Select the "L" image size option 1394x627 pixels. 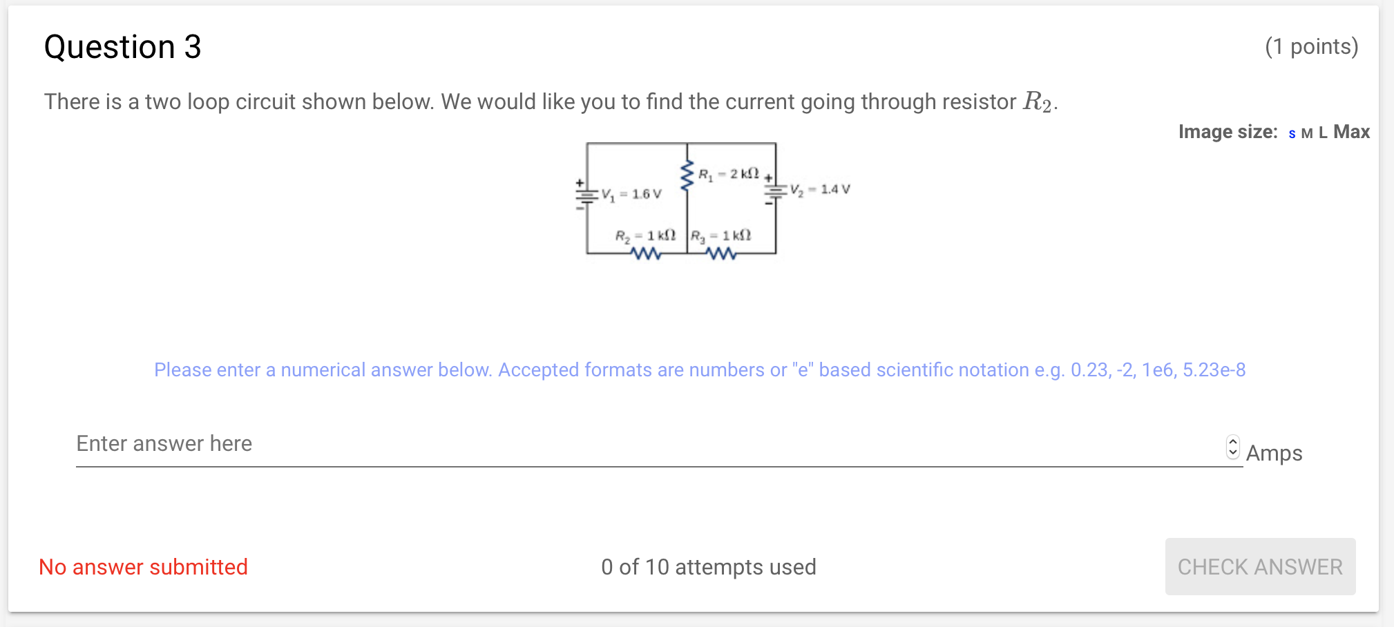pos(1321,131)
